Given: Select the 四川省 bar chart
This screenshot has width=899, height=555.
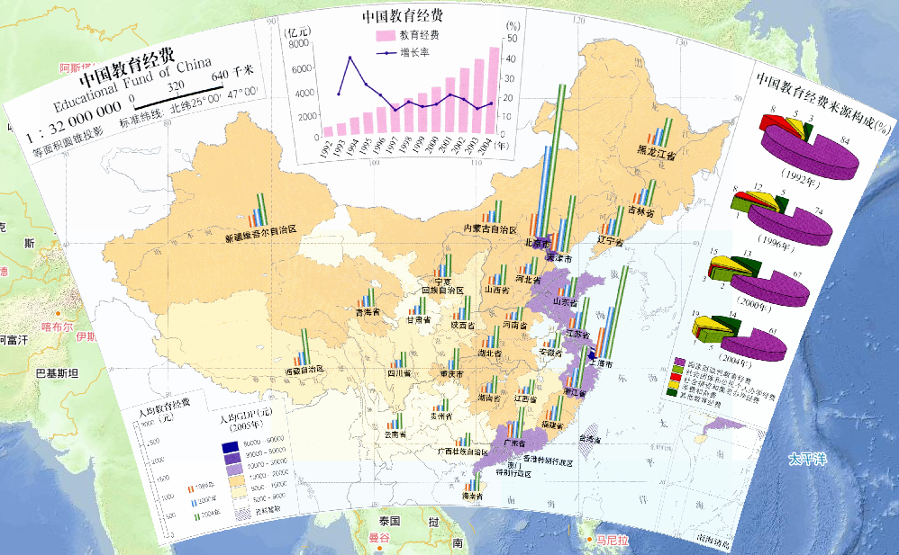Looking at the screenshot, I should (397, 360).
